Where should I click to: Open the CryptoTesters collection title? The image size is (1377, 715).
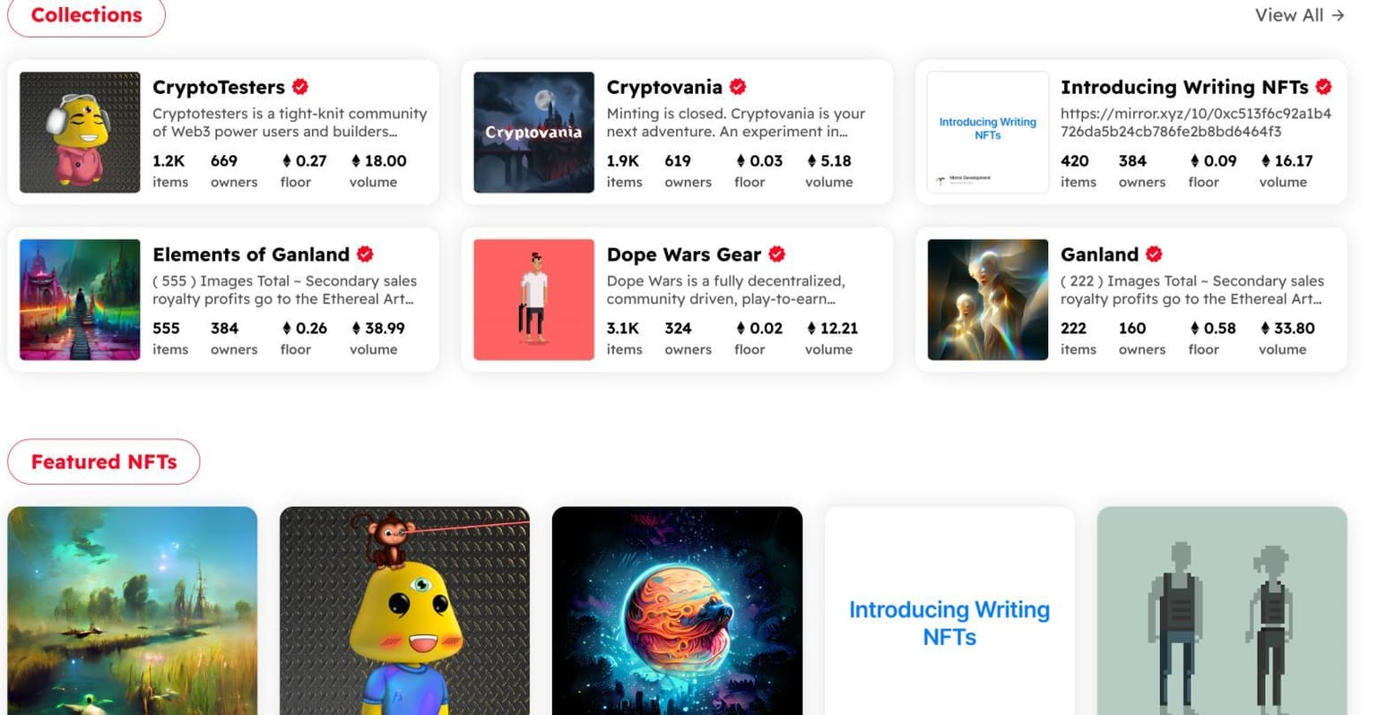pyautogui.click(x=219, y=87)
